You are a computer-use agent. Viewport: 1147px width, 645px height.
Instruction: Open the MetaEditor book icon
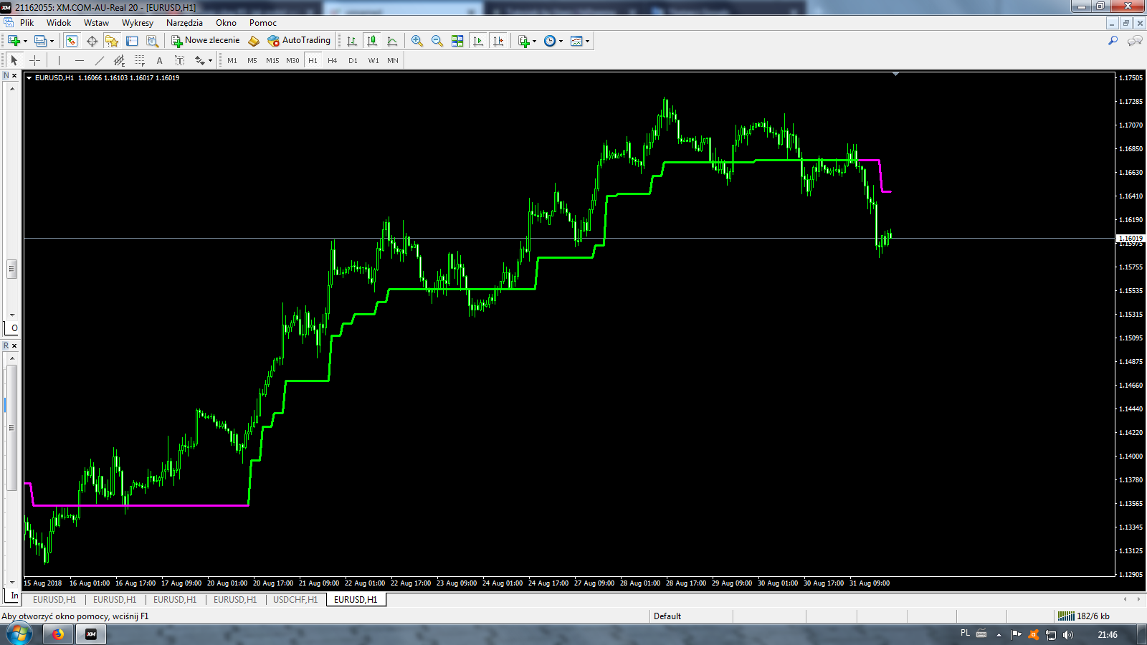[x=253, y=41]
